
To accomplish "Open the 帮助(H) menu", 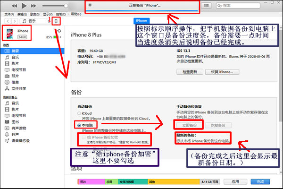I will (76, 14).
